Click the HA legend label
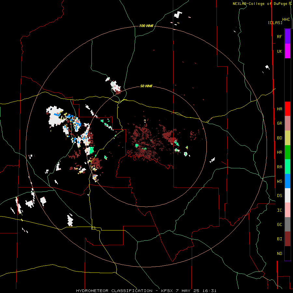 (279, 109)
